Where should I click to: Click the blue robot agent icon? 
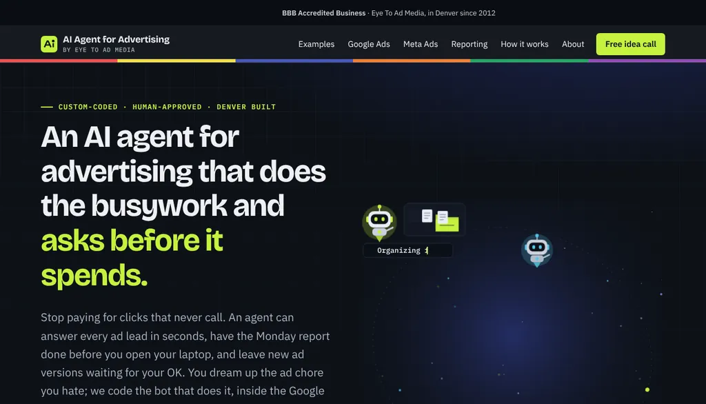coord(536,250)
